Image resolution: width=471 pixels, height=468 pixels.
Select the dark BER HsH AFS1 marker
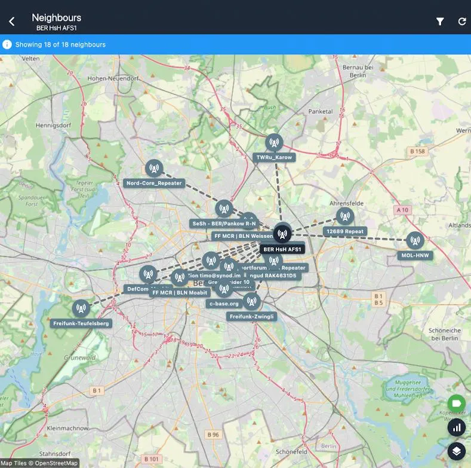tap(282, 234)
